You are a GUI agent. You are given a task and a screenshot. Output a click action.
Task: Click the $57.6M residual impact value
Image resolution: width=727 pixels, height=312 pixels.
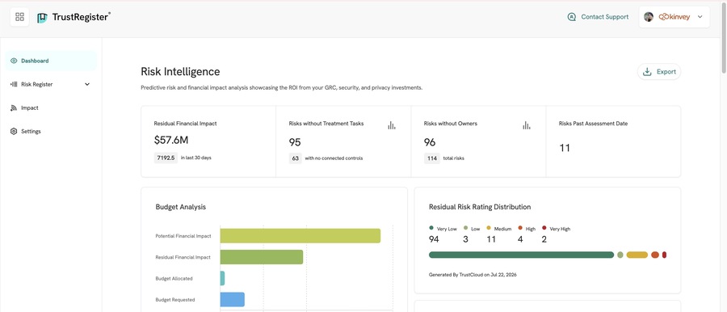[x=171, y=140]
